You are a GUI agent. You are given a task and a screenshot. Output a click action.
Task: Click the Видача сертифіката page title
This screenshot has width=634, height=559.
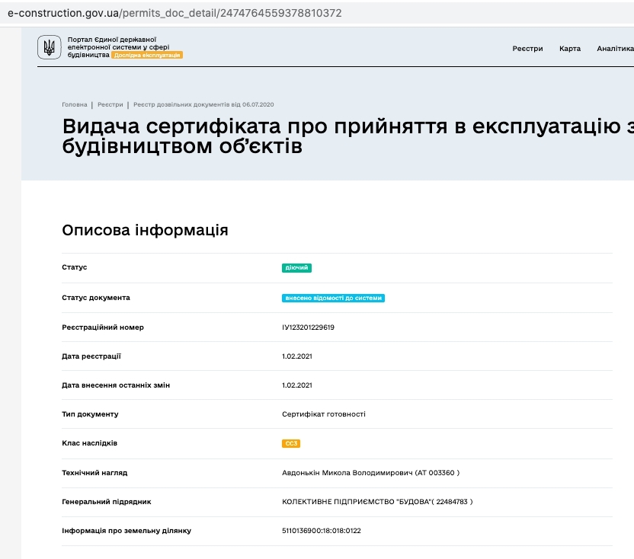tap(347, 136)
